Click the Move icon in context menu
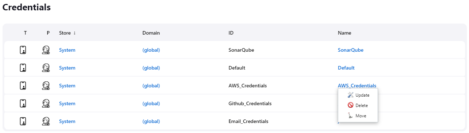This screenshot has width=469, height=133. pyautogui.click(x=350, y=116)
